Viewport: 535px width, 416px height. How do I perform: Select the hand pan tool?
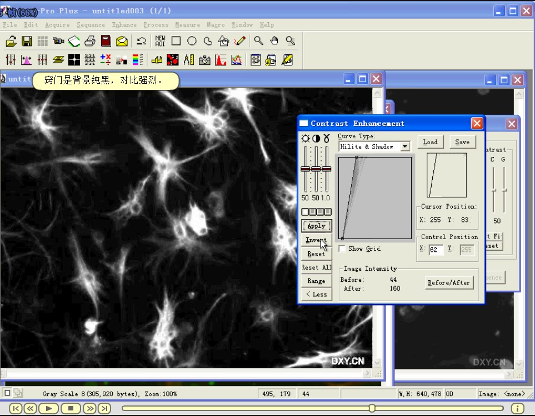tap(273, 40)
